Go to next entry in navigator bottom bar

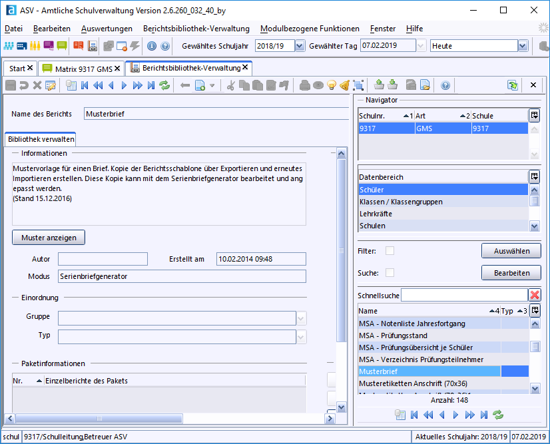pyautogui.click(x=455, y=415)
